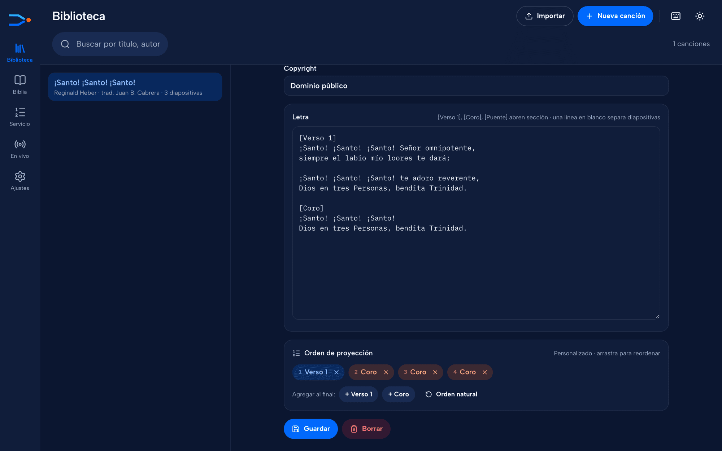Save song with Guardar button

tap(311, 429)
